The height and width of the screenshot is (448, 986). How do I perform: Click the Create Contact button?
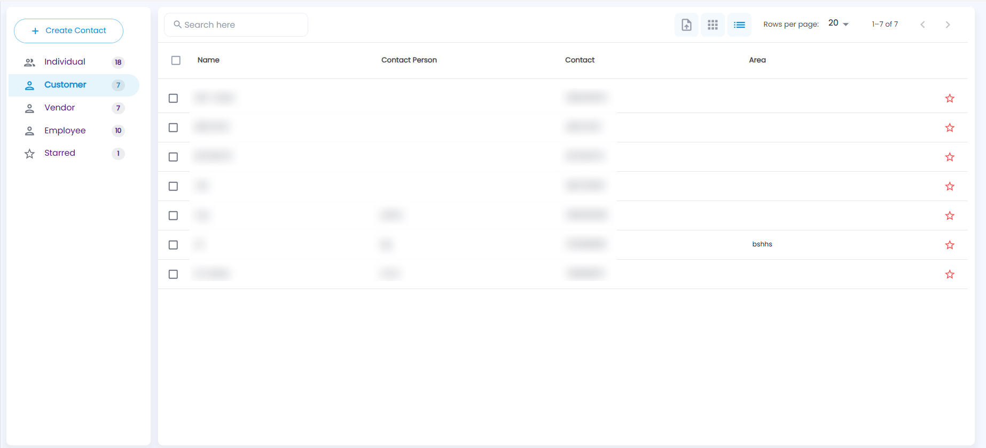tap(68, 31)
